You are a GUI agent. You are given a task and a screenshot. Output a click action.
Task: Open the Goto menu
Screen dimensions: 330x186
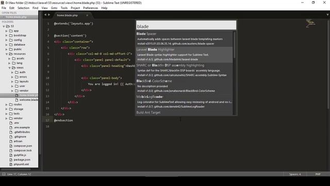[54, 8]
